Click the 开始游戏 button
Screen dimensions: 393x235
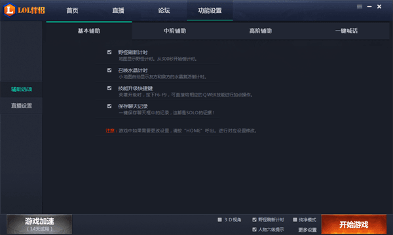354,225
